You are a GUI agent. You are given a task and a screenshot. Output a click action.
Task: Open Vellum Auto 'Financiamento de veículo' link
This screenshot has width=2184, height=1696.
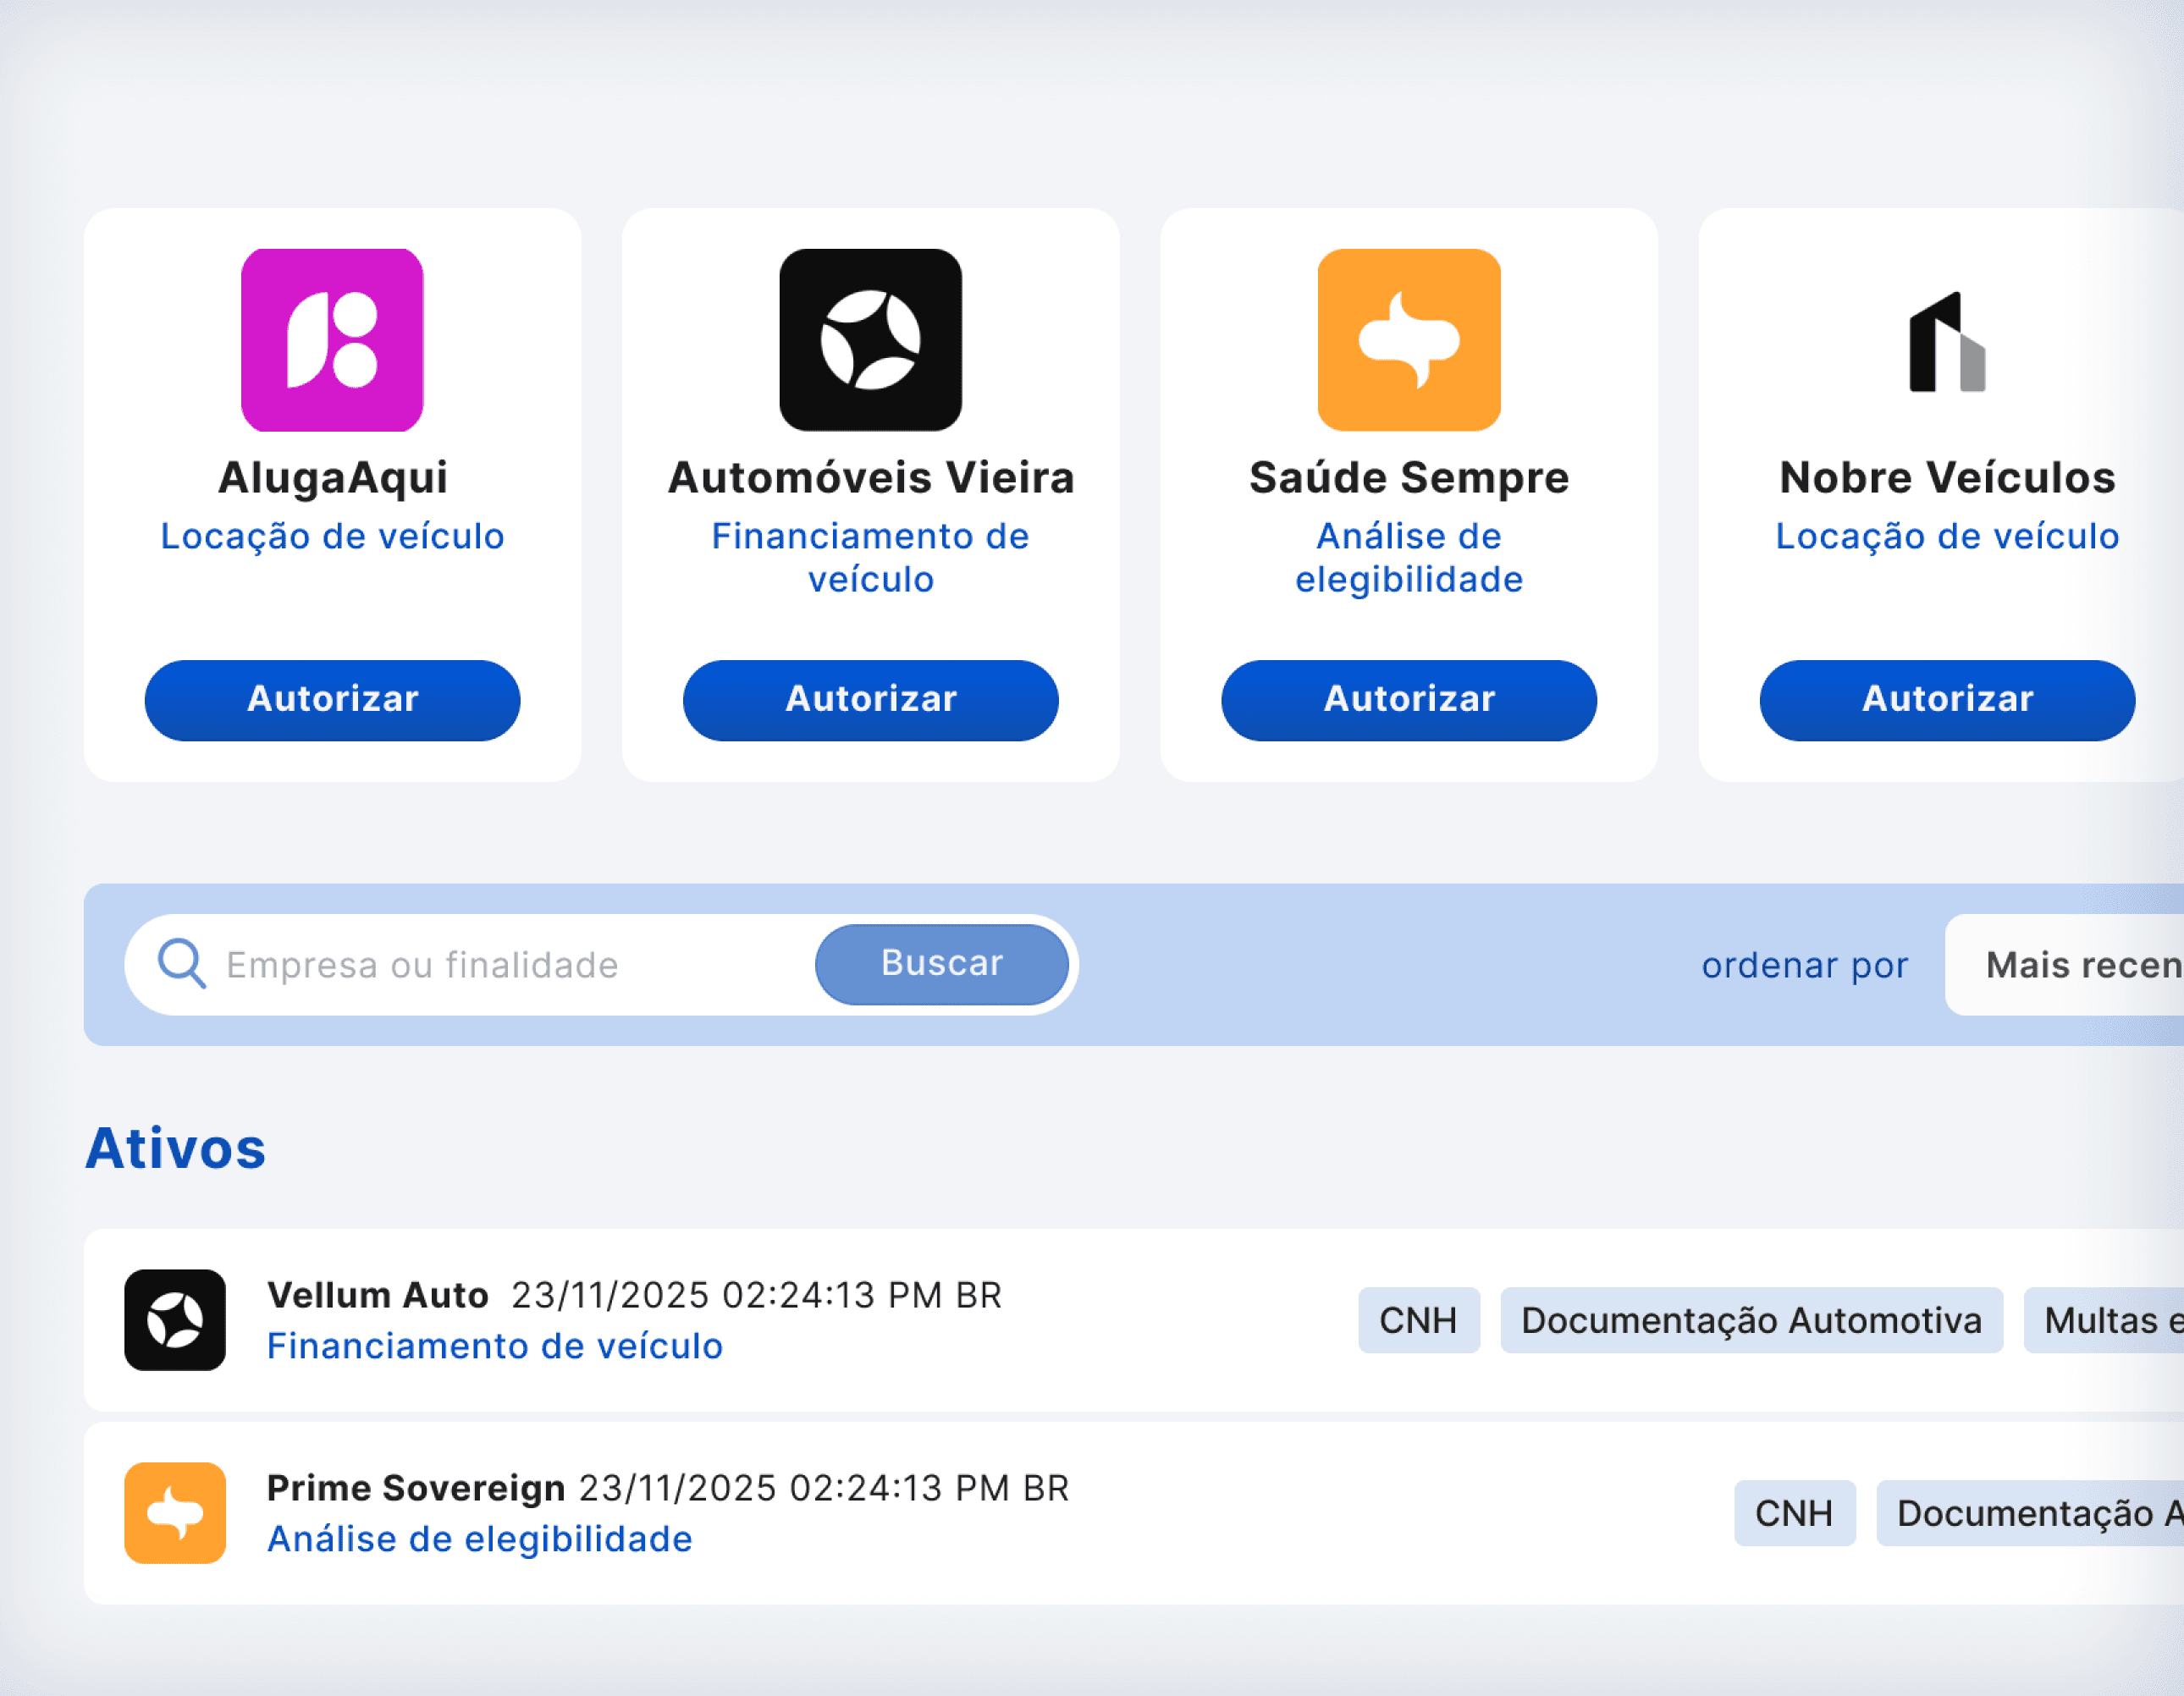494,1346
